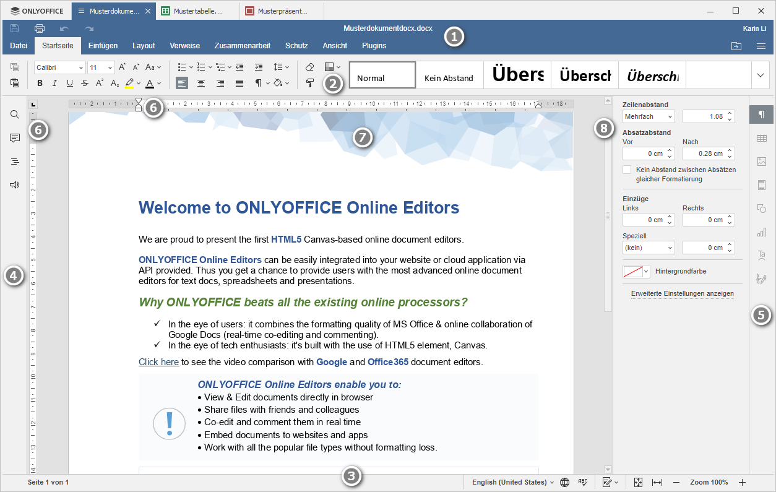Click Erweiterte Einstellungen anzeigen link
The height and width of the screenshot is (492, 776).
[x=683, y=293]
